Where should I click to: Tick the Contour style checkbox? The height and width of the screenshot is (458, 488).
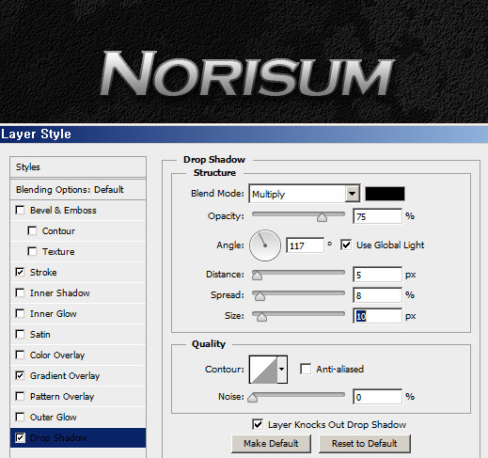click(x=32, y=230)
